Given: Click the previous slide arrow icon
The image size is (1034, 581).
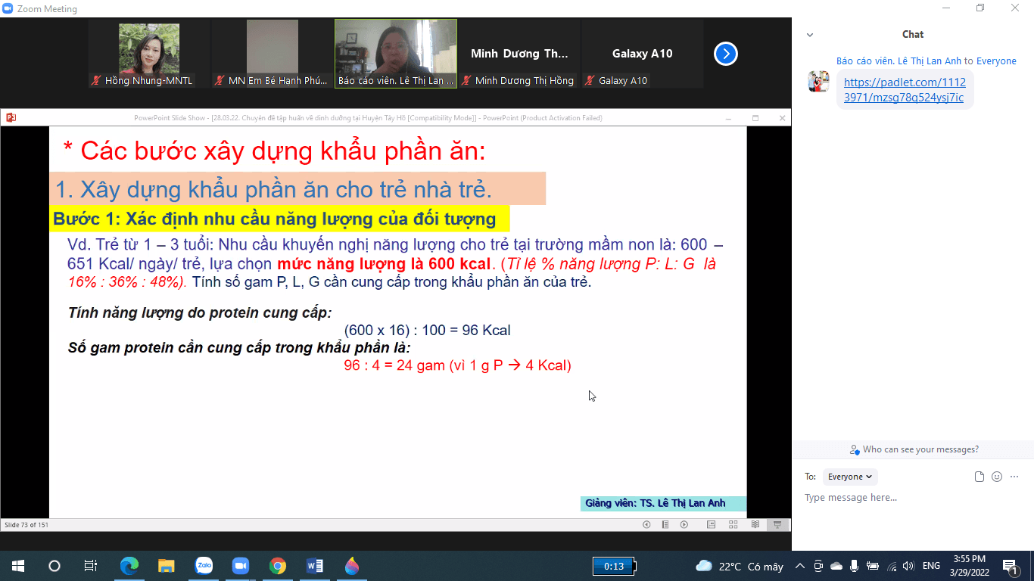Looking at the screenshot, I should pyautogui.click(x=646, y=524).
